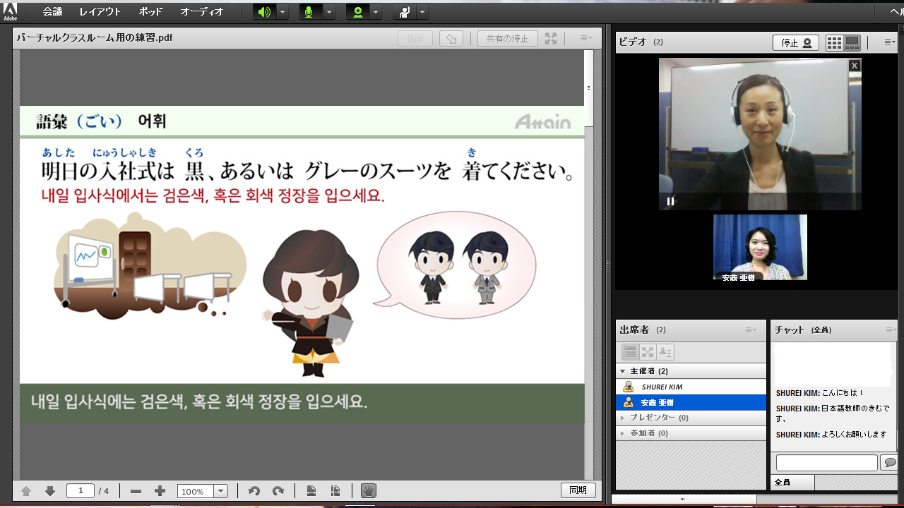
Task: Enter full screen for the share pod
Action: pyautogui.click(x=551, y=39)
